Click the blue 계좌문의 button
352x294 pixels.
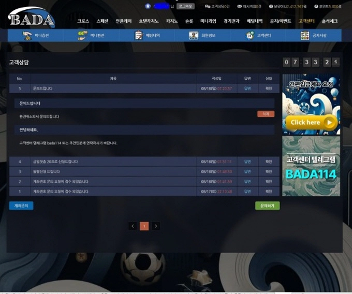pos(21,205)
